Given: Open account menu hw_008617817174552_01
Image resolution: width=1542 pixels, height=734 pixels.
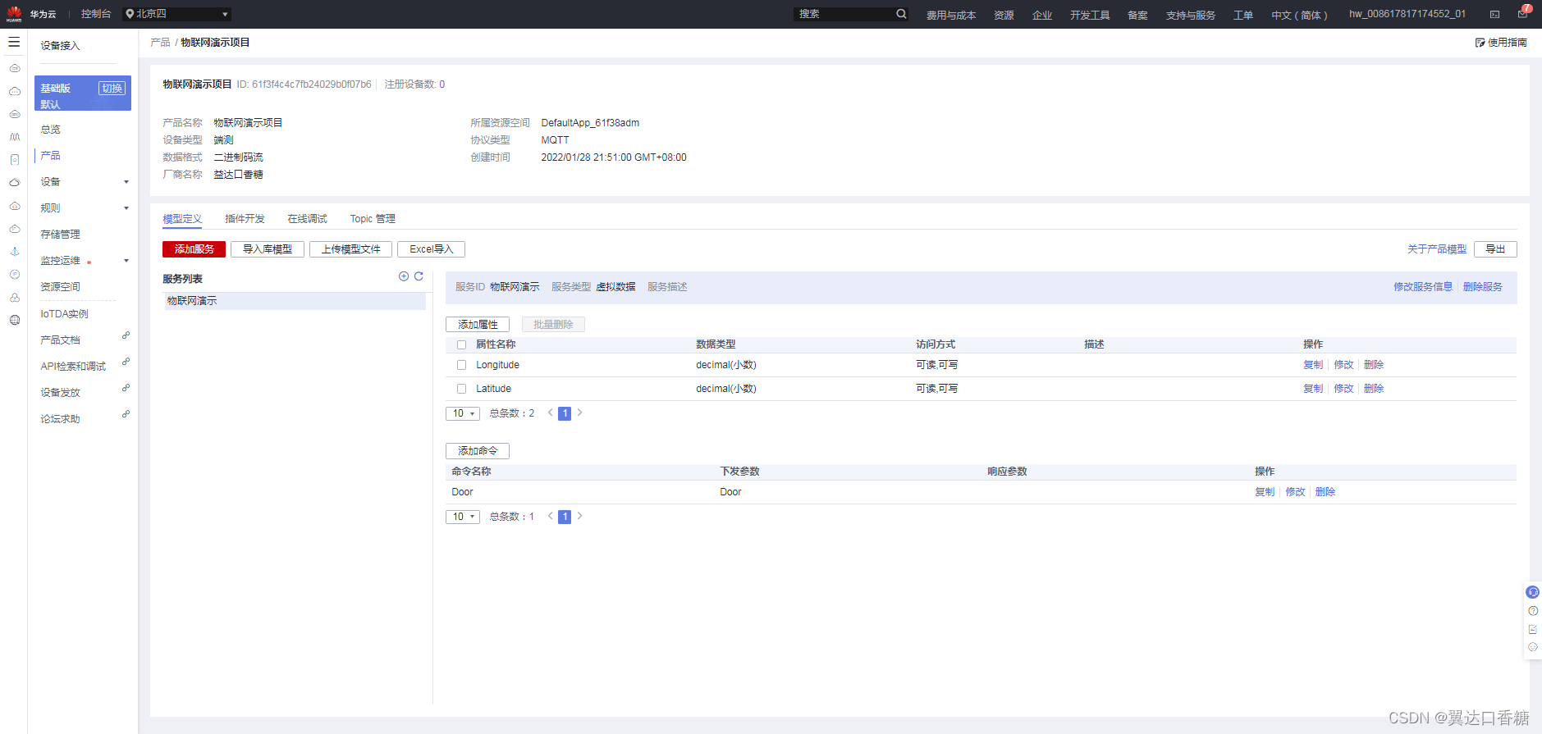Looking at the screenshot, I should [x=1407, y=14].
